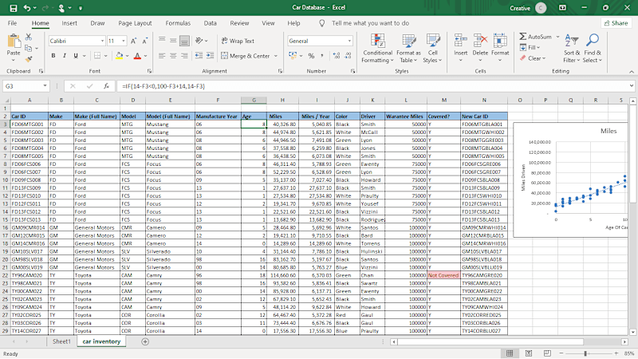Toggle Italic formatting
This screenshot has width=638, height=359.
65,56
